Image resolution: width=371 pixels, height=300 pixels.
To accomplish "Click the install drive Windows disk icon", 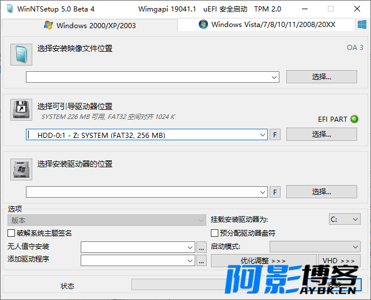I will tap(21, 170).
